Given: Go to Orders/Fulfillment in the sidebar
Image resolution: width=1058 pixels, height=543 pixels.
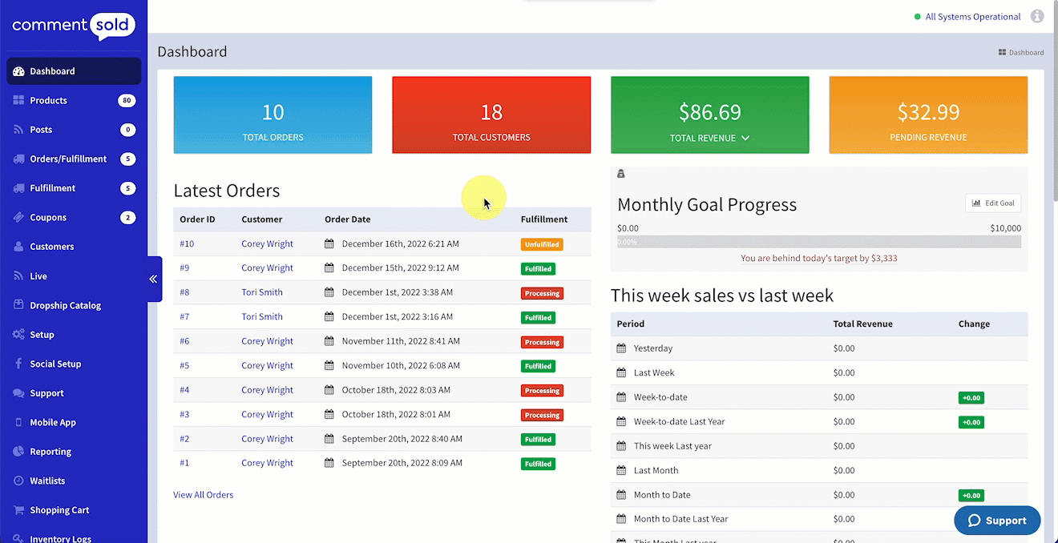Looking at the screenshot, I should [x=68, y=159].
